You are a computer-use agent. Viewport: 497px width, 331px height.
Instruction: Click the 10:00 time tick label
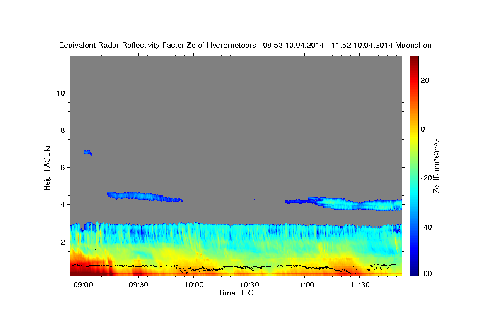click(x=194, y=285)
